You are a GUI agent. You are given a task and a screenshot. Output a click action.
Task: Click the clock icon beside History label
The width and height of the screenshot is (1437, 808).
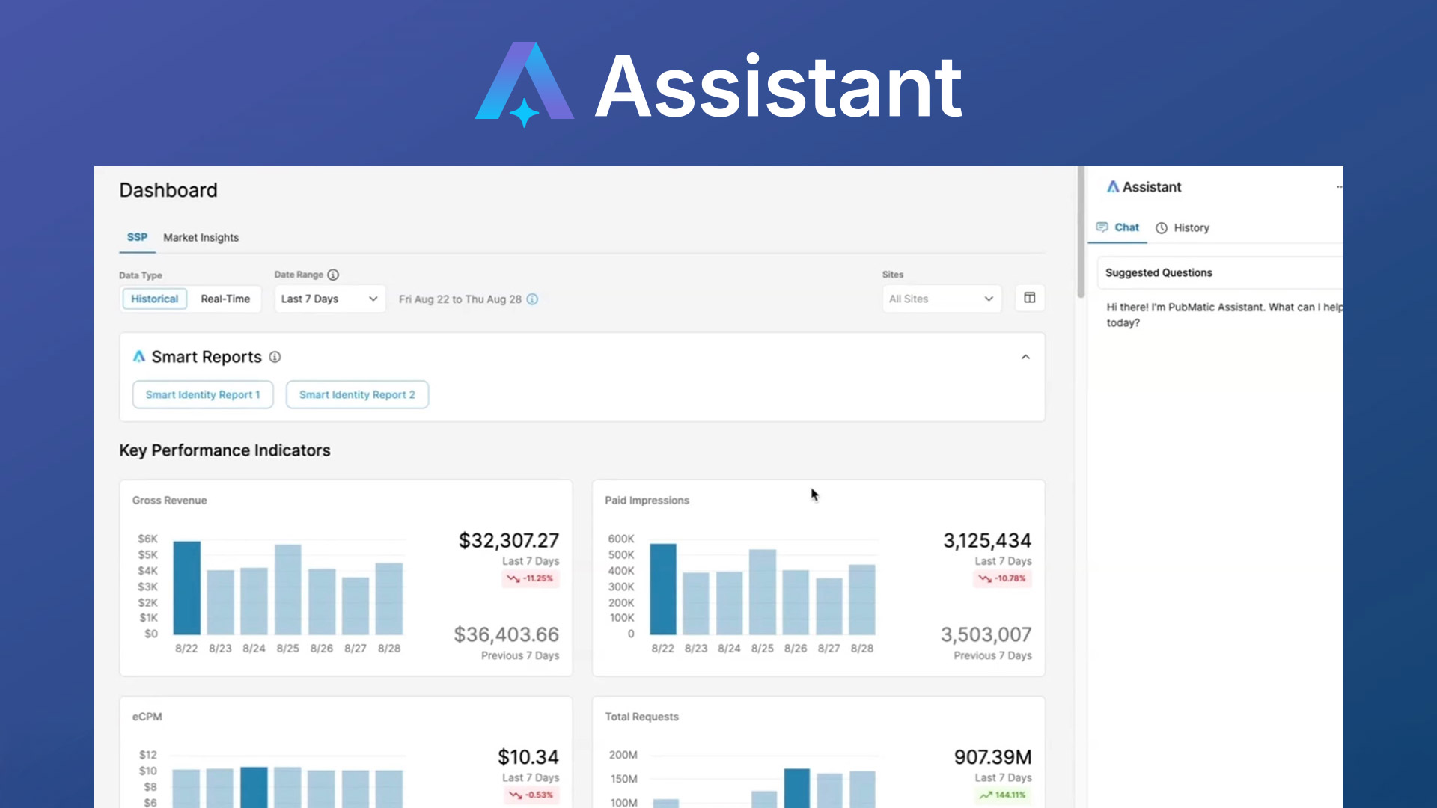tap(1162, 227)
